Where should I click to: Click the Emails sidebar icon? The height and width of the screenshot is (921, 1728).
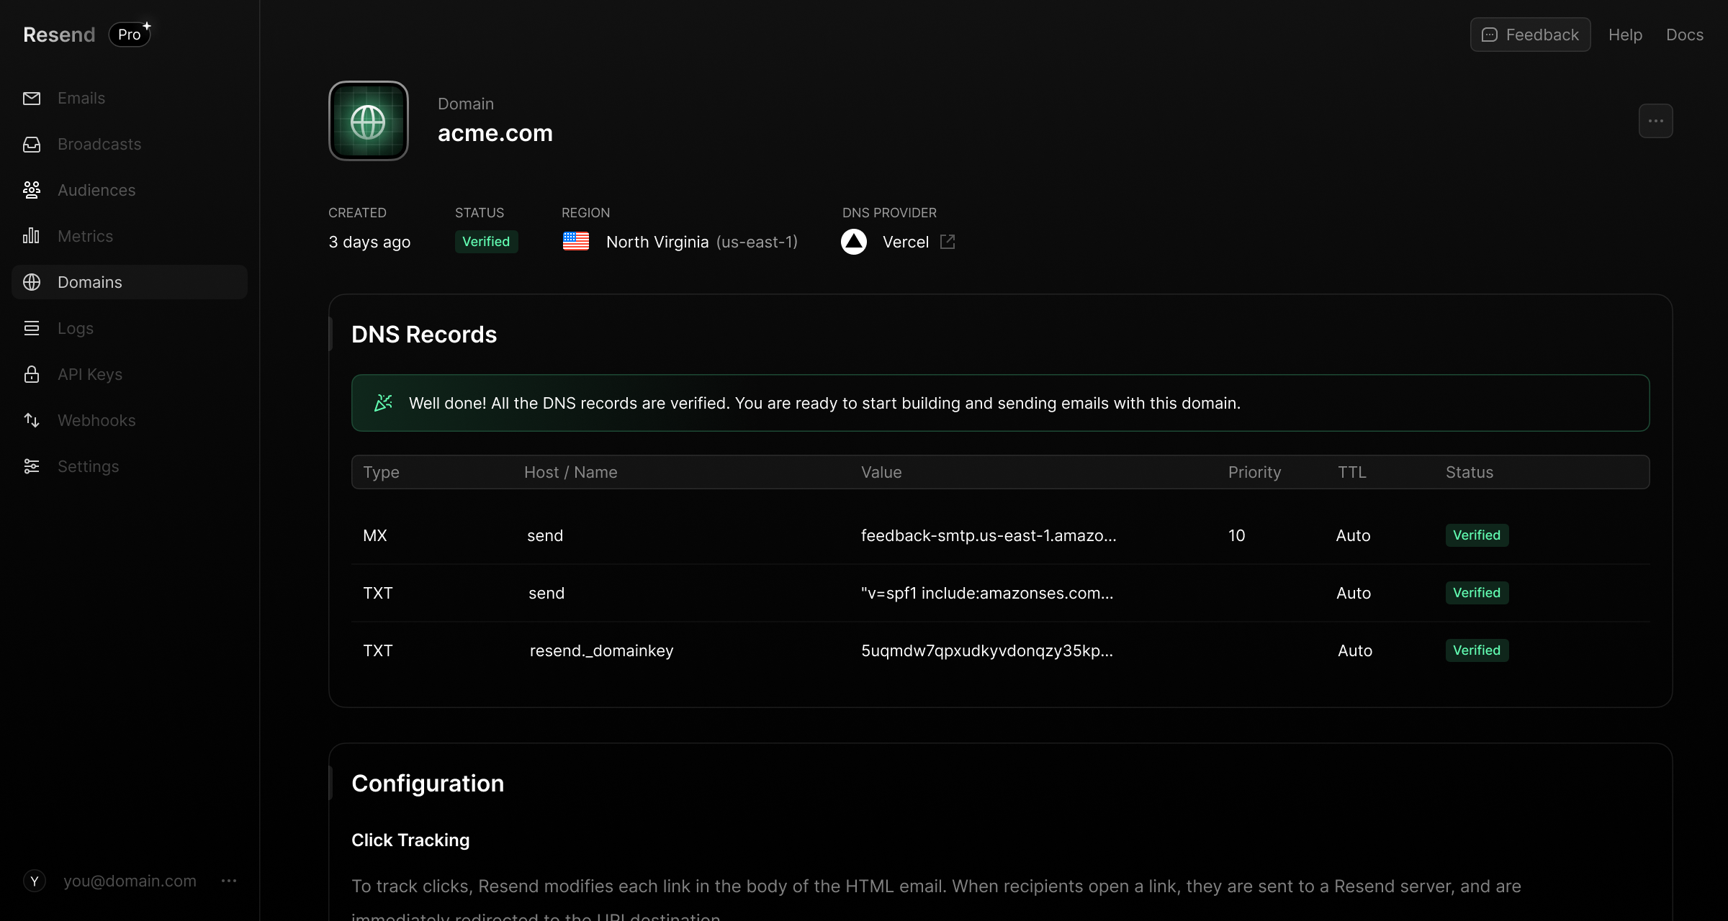(x=31, y=99)
